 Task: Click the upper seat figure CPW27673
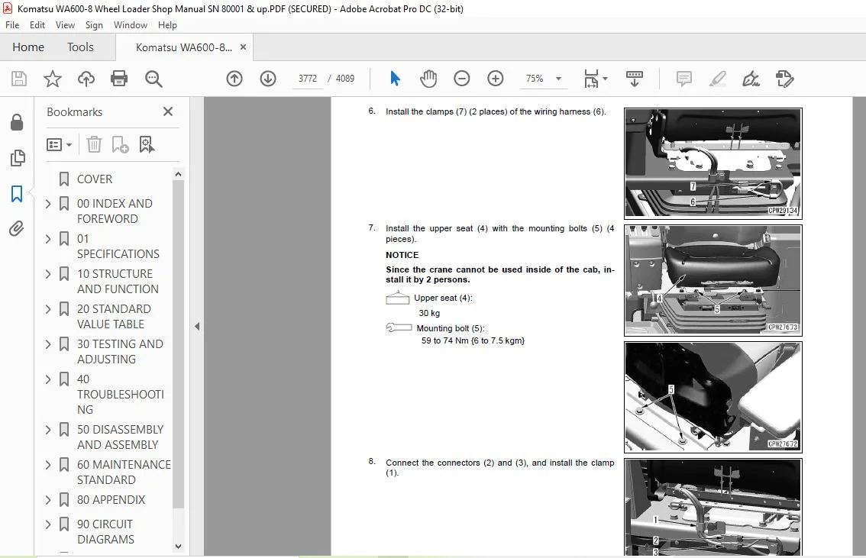[713, 280]
